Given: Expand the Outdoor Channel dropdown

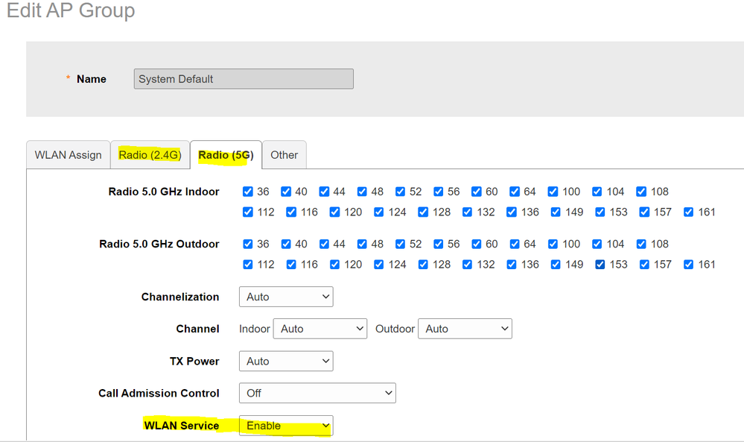Looking at the screenshot, I should point(465,329).
